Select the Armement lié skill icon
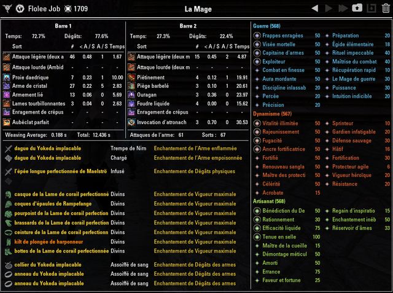Image resolution: width=393 pixels, height=293 pixels. tap(7, 95)
